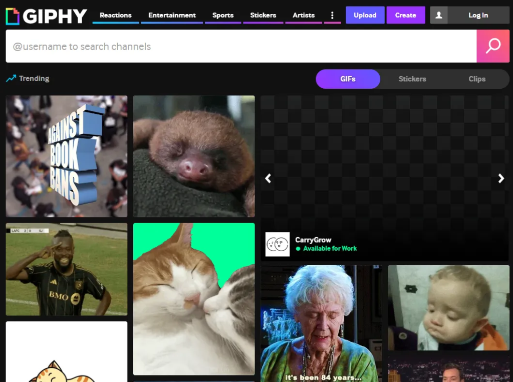Open the Reactions category menu
This screenshot has width=513, height=382.
(115, 15)
